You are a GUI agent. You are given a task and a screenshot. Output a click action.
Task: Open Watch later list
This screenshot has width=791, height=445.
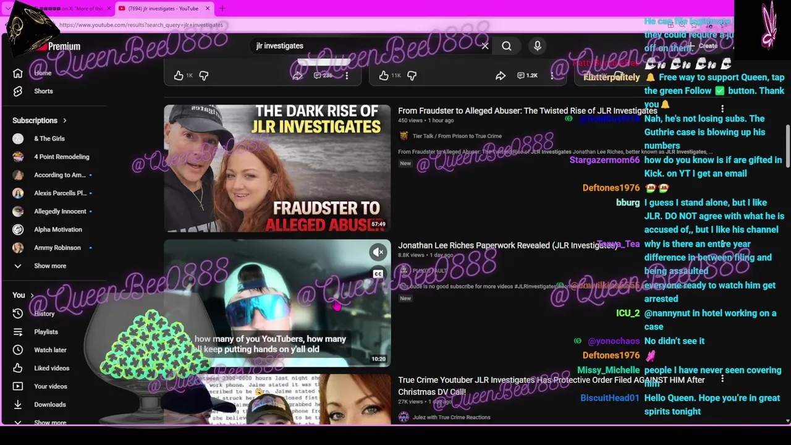click(x=50, y=350)
